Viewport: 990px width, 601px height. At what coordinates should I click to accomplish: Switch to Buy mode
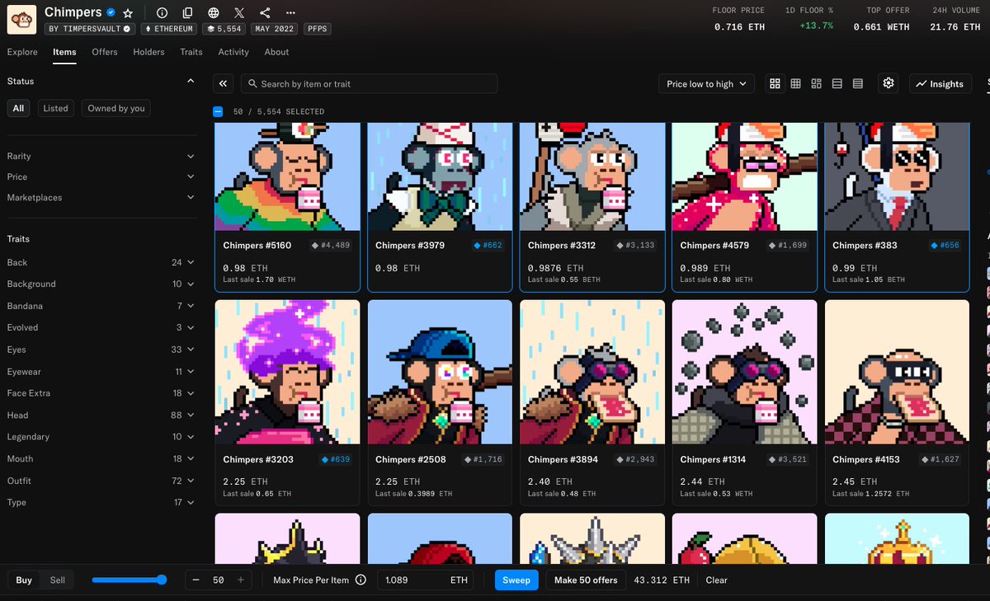(x=24, y=580)
